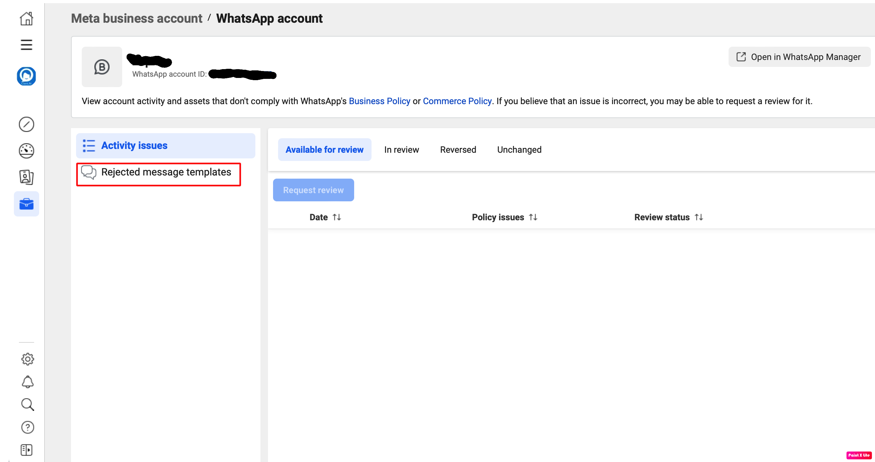The image size is (875, 462).
Task: Open the dashboard gauge icon
Action: pyautogui.click(x=26, y=151)
